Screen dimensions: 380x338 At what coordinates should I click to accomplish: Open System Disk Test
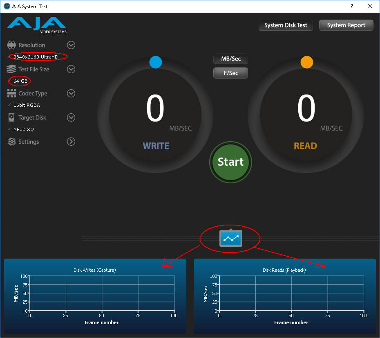tap(286, 25)
